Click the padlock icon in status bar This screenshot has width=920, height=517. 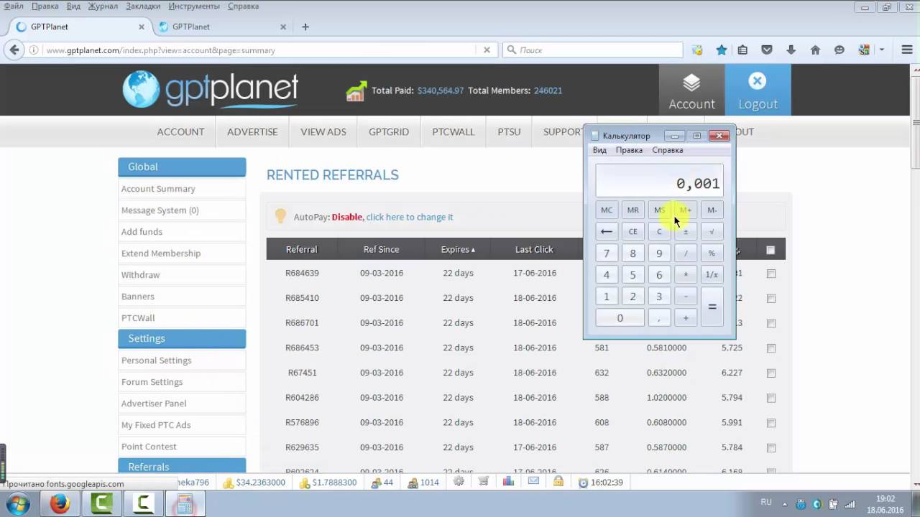click(558, 482)
